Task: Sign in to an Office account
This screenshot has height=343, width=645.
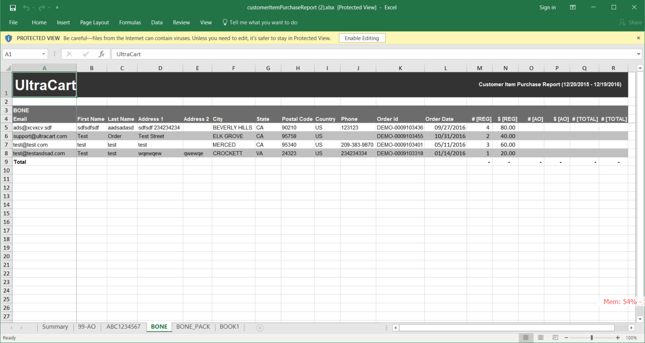Action: click(x=547, y=8)
